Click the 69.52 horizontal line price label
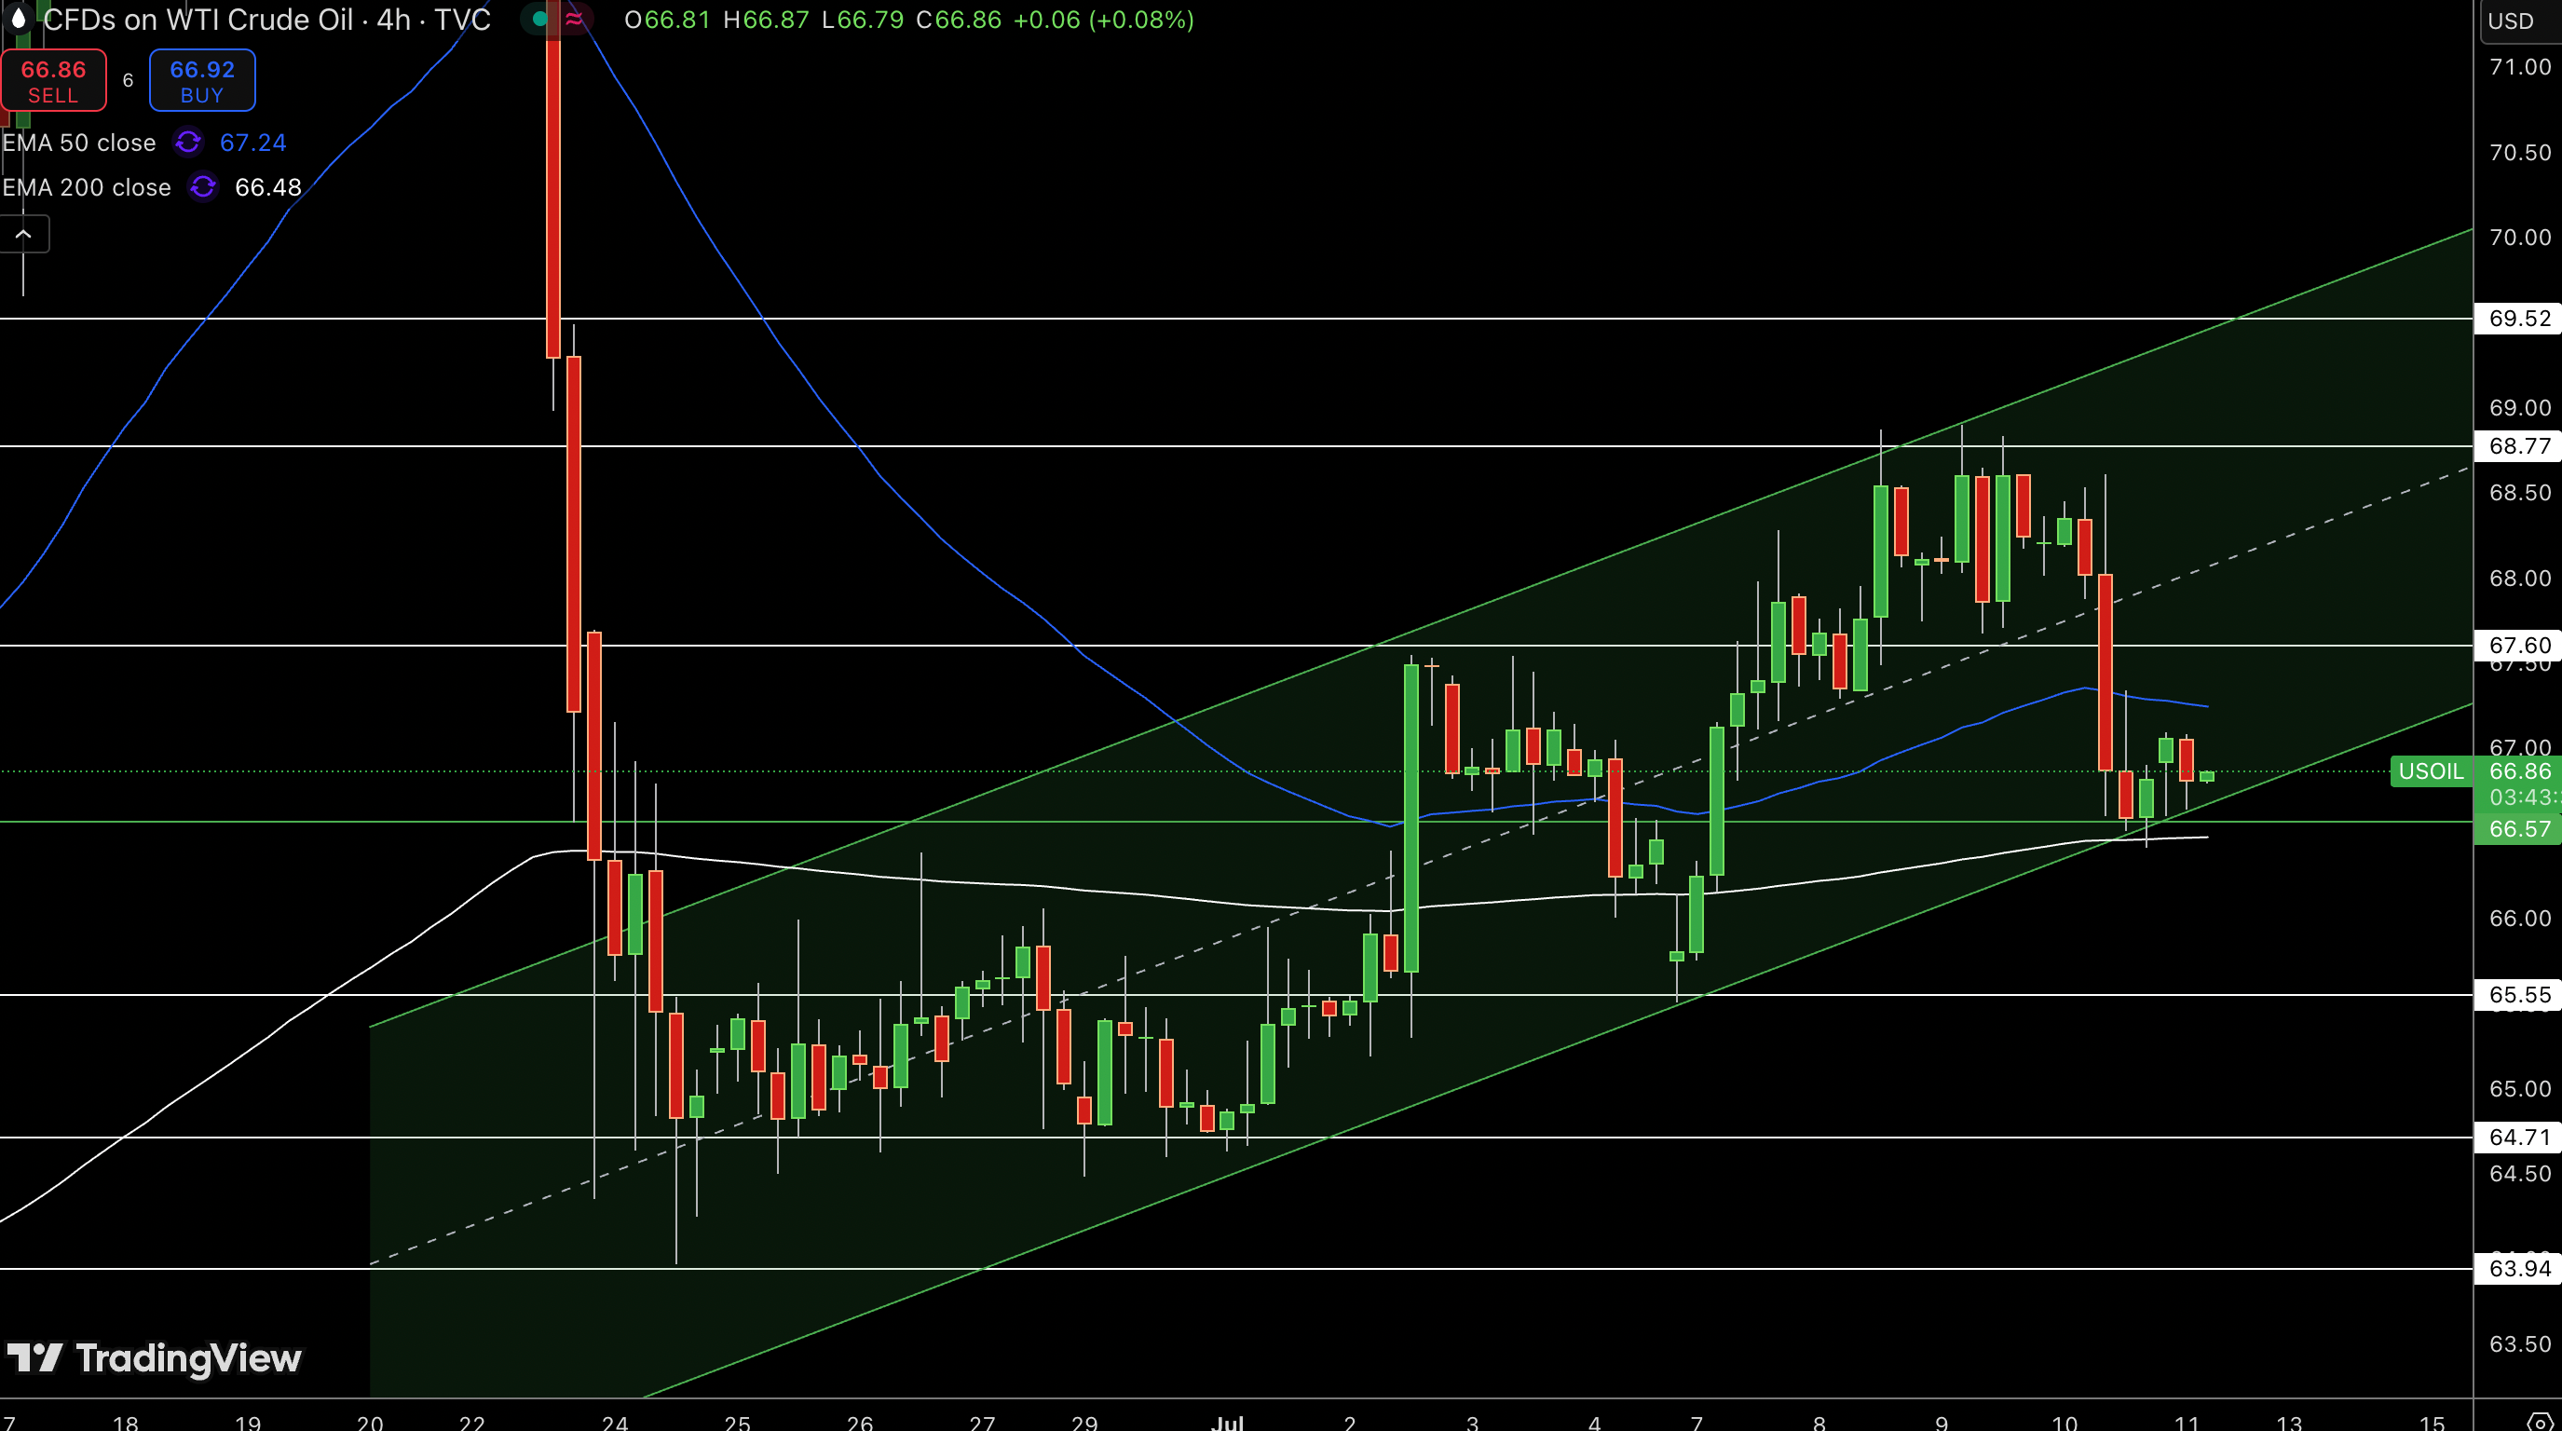The image size is (2562, 1431). coord(2518,319)
